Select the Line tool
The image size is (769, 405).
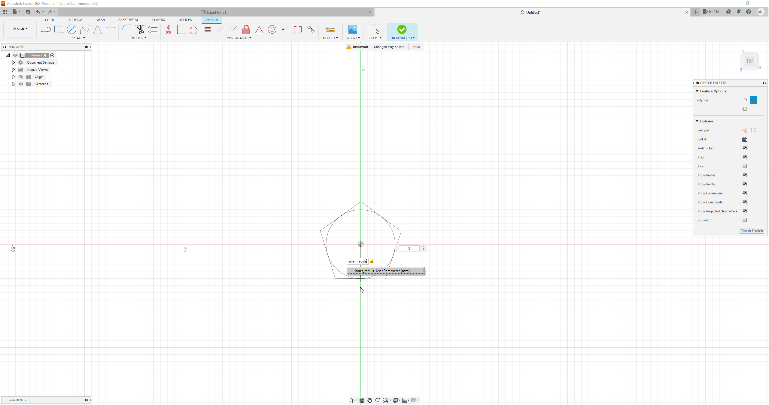(x=46, y=29)
